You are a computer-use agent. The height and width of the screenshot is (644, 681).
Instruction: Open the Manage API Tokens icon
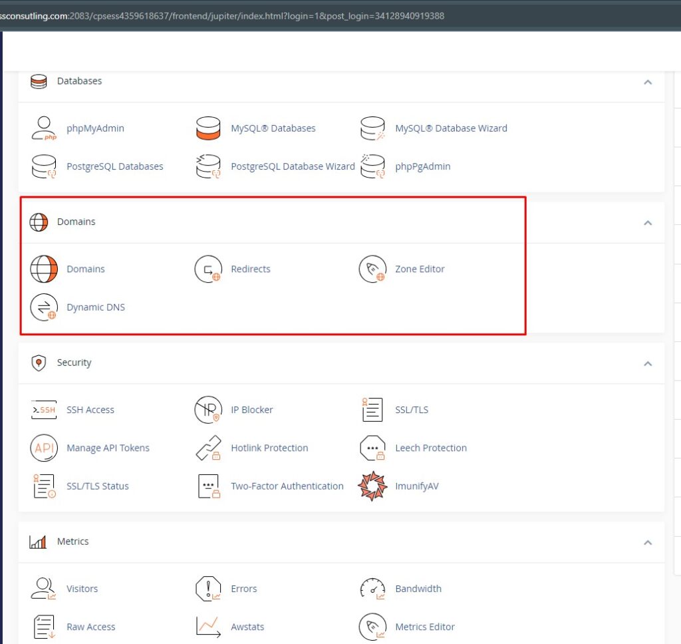click(44, 448)
